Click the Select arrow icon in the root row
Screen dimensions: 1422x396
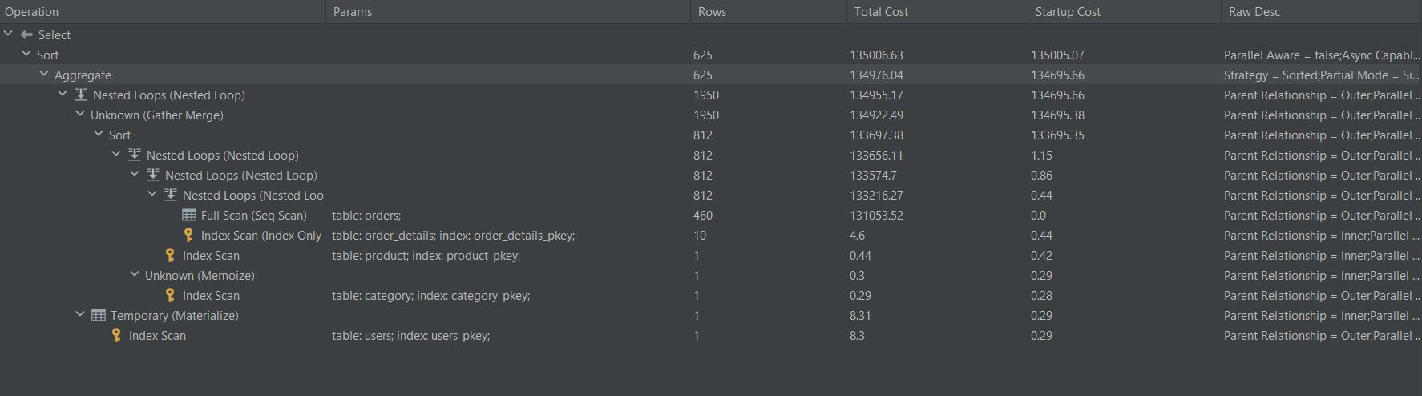pos(26,35)
